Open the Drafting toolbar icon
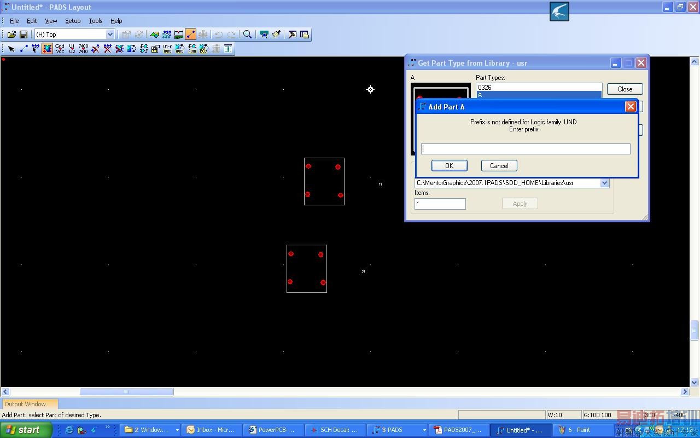Viewport: 700px width, 438px height. tap(155, 34)
